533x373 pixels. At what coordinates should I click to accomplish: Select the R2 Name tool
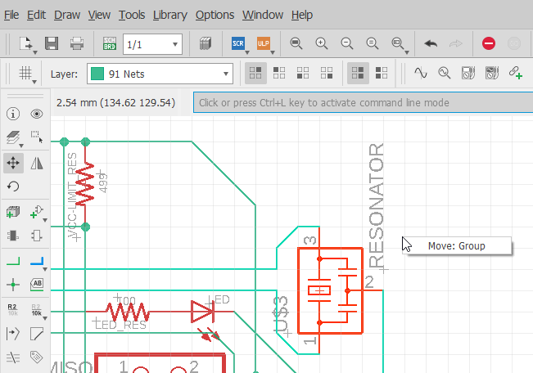12,309
